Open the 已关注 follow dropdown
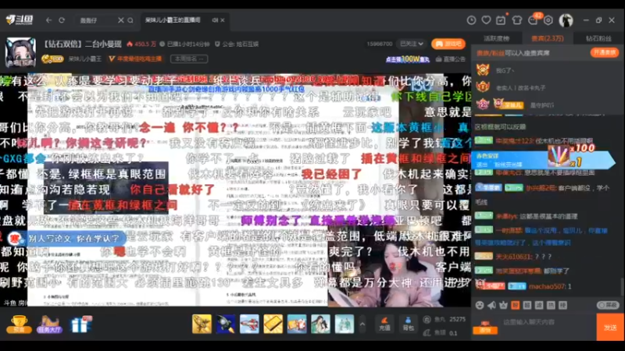 pos(412,44)
